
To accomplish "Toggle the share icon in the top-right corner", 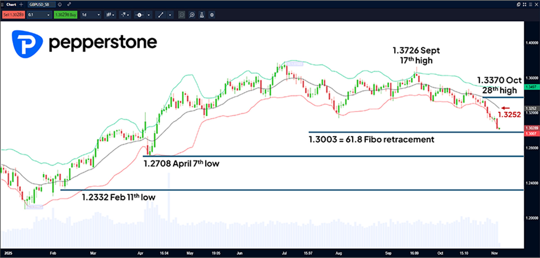I will click(x=518, y=4).
